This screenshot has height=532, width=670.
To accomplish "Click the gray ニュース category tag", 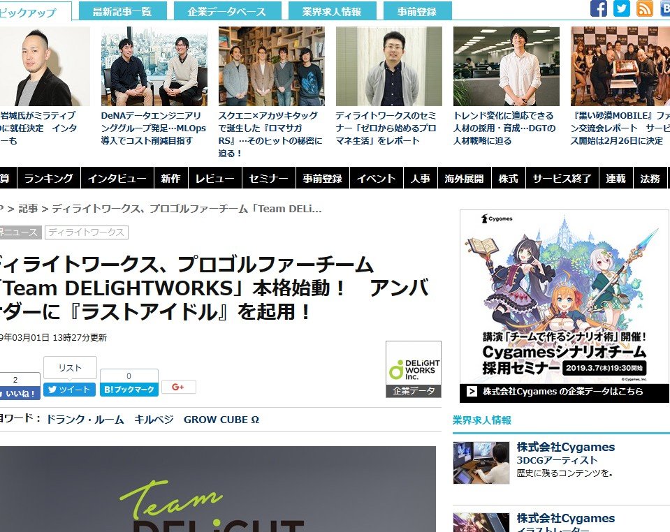I will point(20,232).
